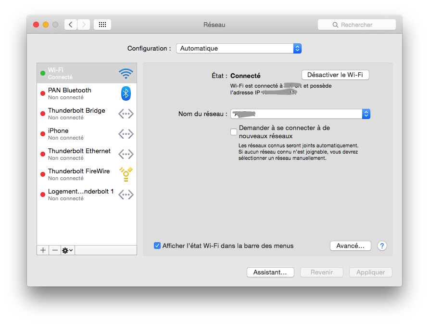Remove selected service with minus button
The image size is (429, 325).
[55, 250]
